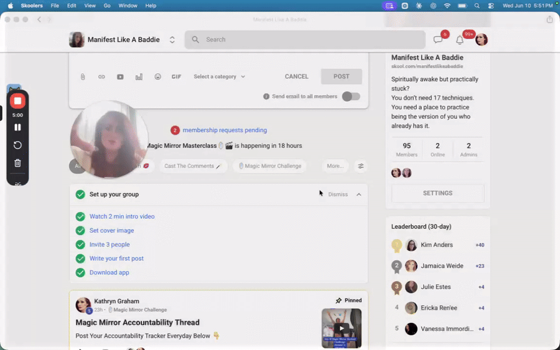Collapse the Set up your group panel

click(359, 195)
